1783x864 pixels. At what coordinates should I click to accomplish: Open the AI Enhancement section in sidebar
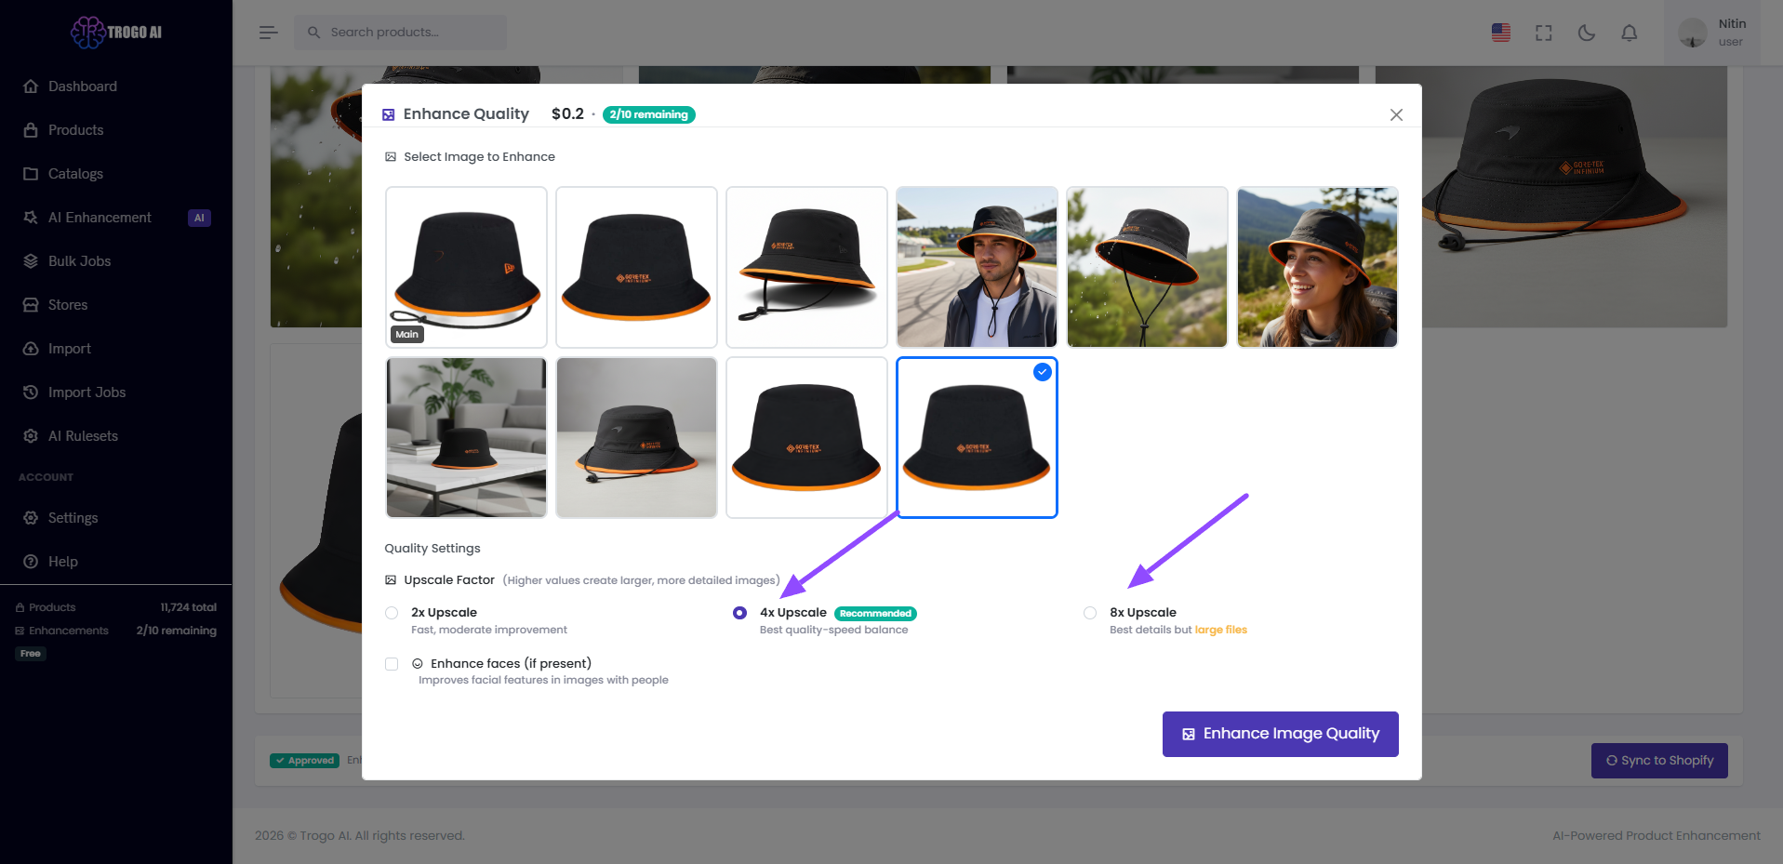coord(100,217)
